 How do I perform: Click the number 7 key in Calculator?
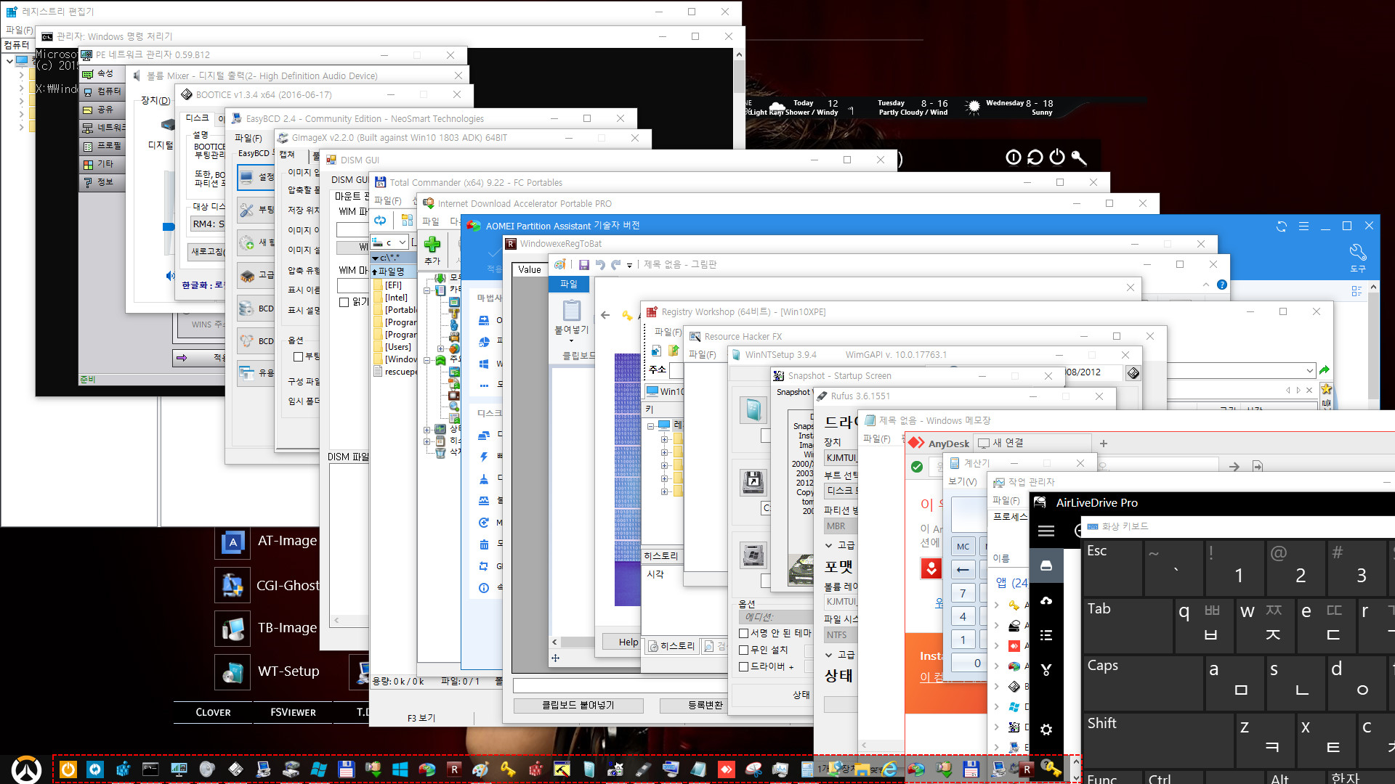963,593
